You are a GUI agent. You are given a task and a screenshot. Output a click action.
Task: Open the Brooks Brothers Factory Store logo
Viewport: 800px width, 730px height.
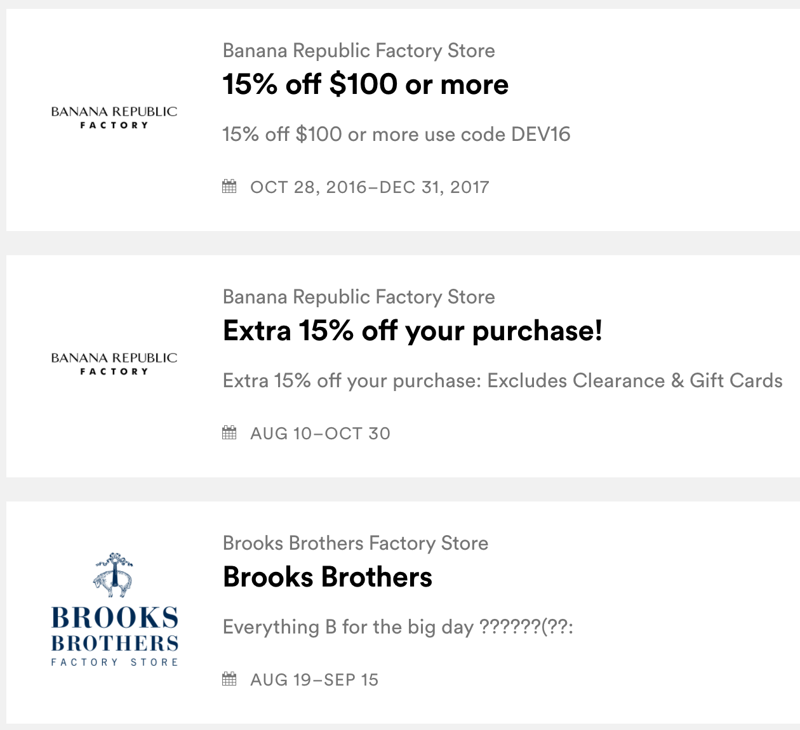pyautogui.click(x=114, y=609)
